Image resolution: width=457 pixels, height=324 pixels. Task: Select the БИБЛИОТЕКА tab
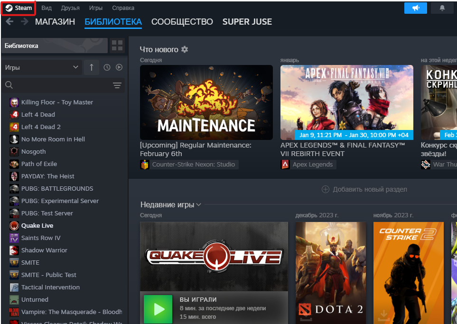113,21
